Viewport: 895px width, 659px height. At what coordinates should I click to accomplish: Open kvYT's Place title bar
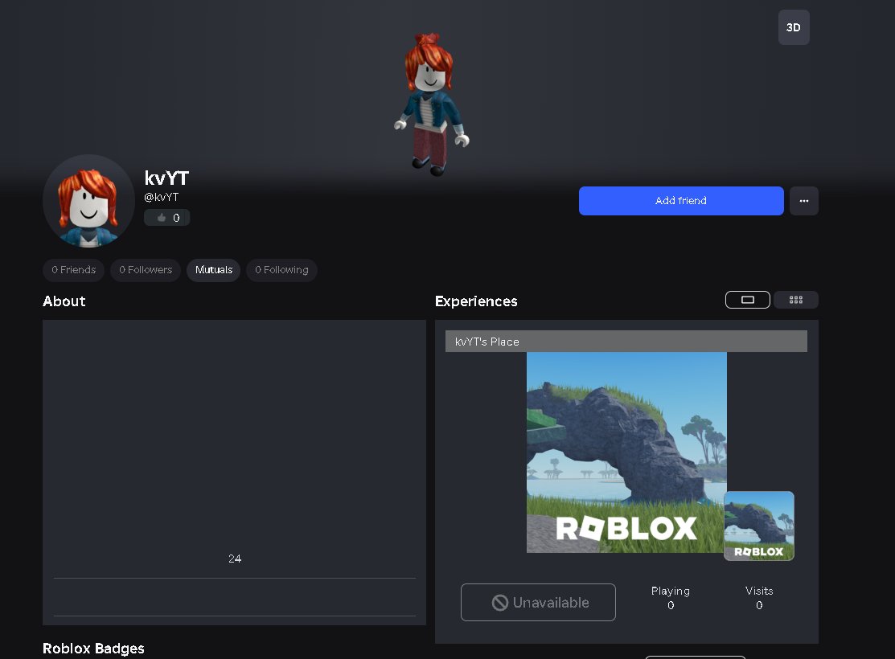click(x=626, y=342)
